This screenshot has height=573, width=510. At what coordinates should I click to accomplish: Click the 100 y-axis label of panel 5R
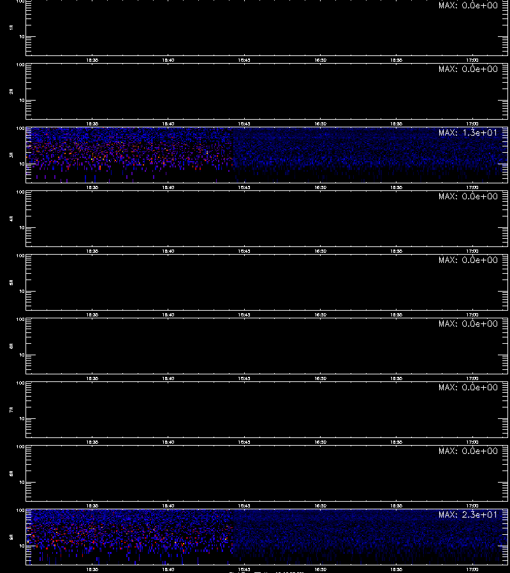[20, 256]
